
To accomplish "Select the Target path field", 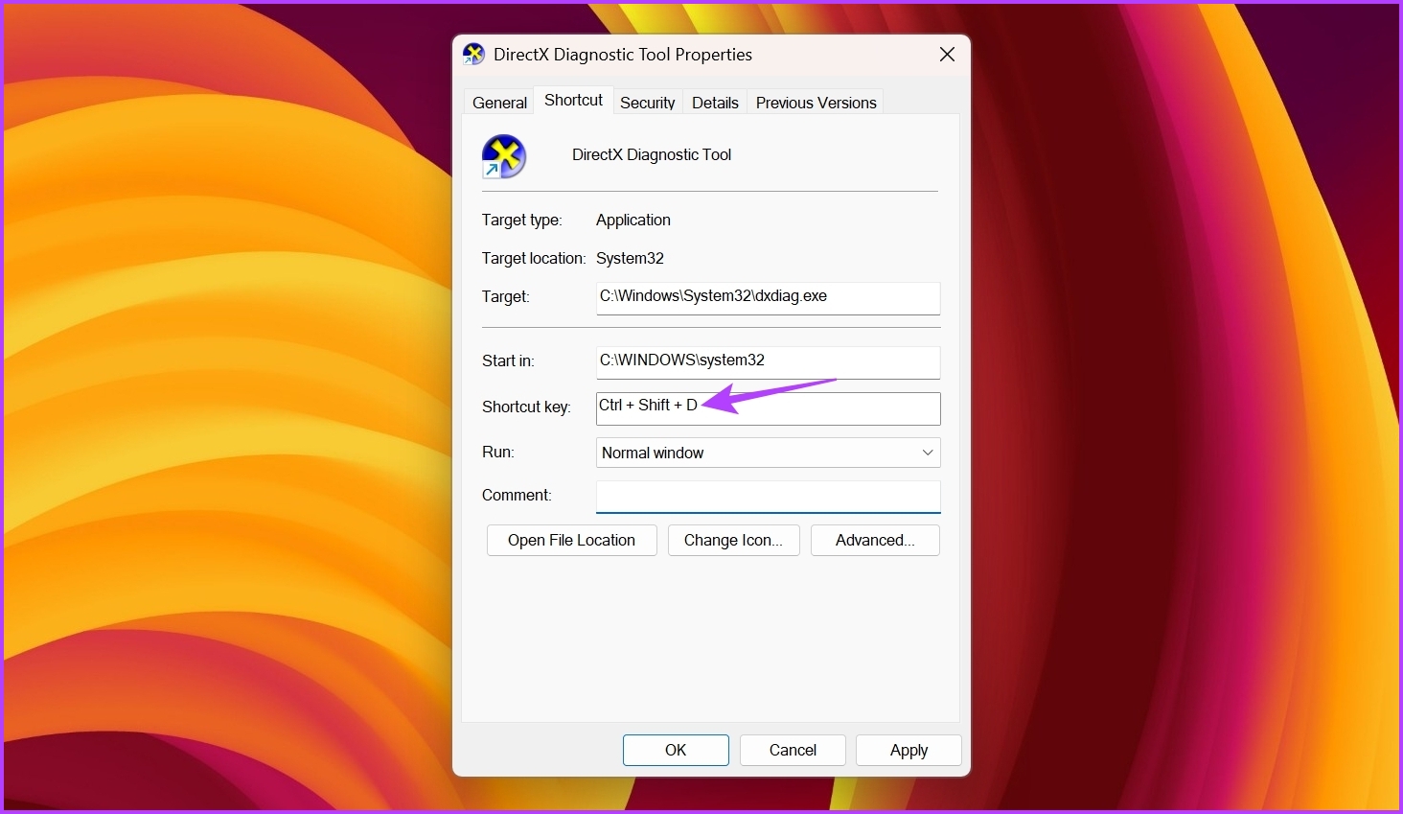I will [767, 297].
